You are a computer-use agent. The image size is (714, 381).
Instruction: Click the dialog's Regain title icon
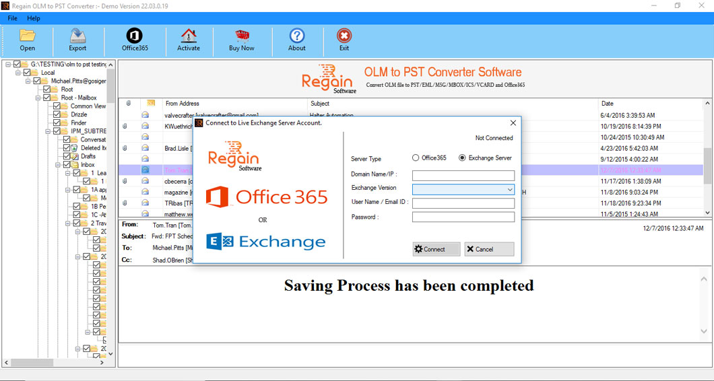[199, 123]
